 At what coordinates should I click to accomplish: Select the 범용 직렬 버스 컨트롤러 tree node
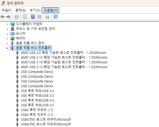(x=31, y=48)
